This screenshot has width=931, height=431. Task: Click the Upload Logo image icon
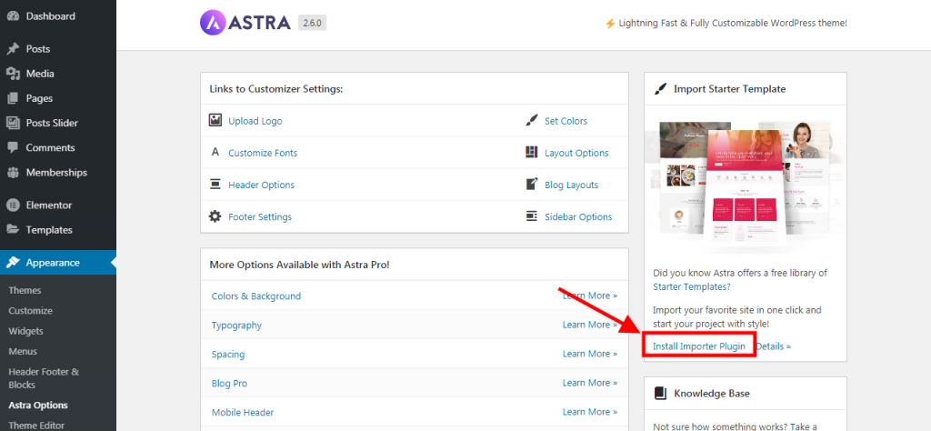click(x=215, y=121)
